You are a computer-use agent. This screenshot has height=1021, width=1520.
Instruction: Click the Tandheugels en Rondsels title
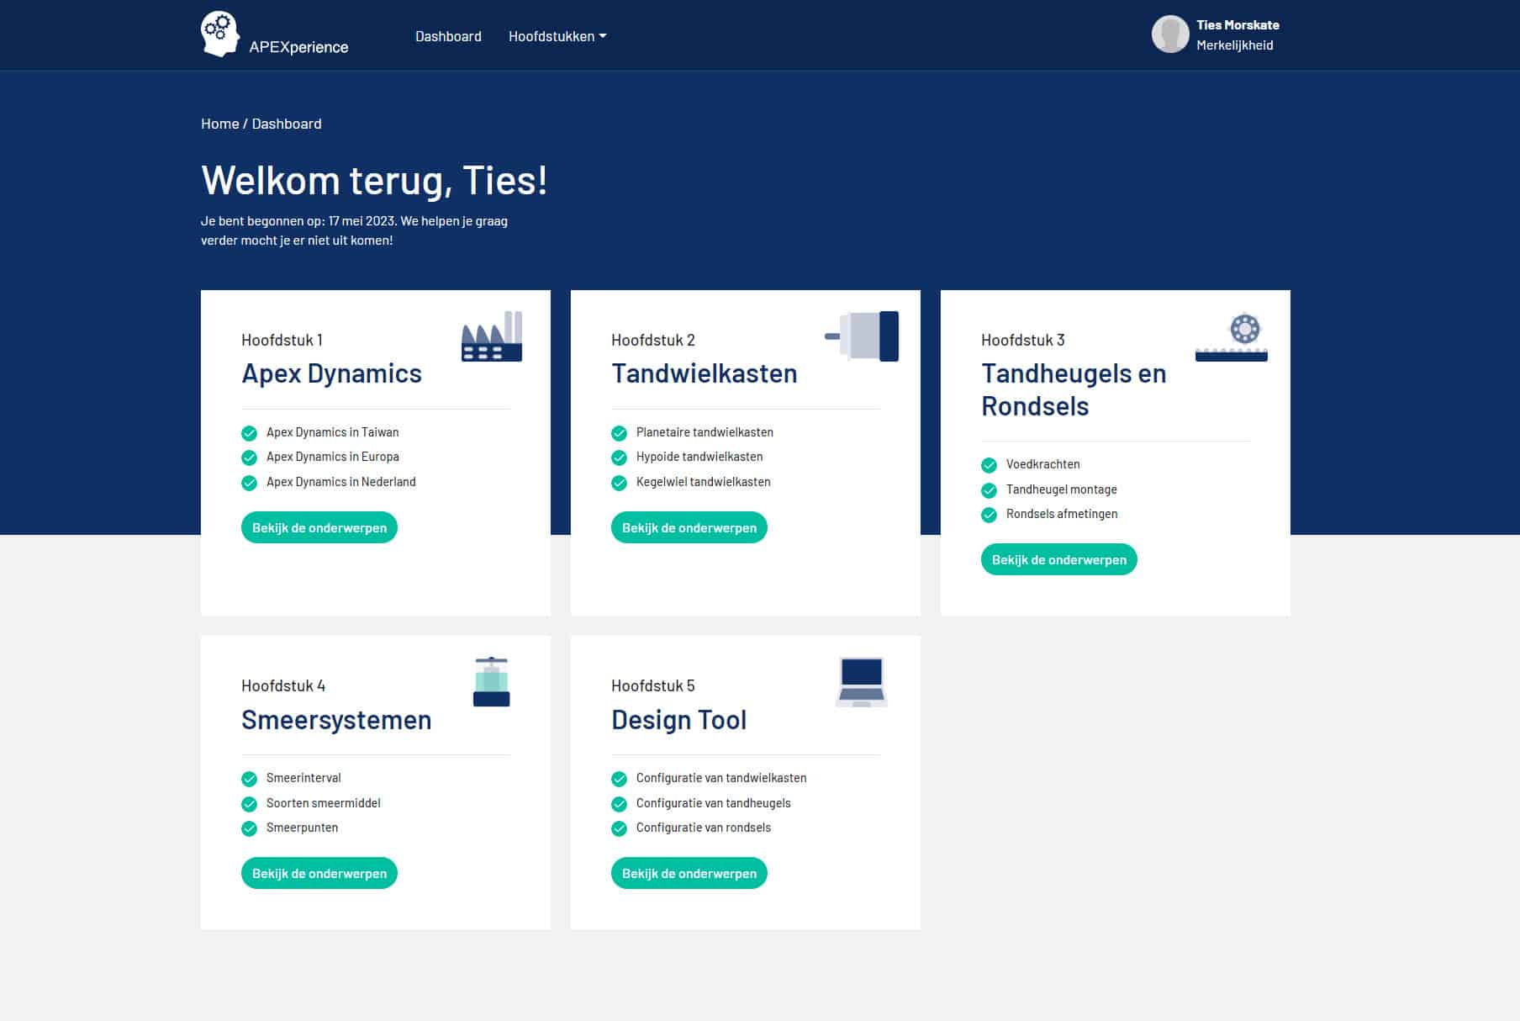tap(1074, 389)
